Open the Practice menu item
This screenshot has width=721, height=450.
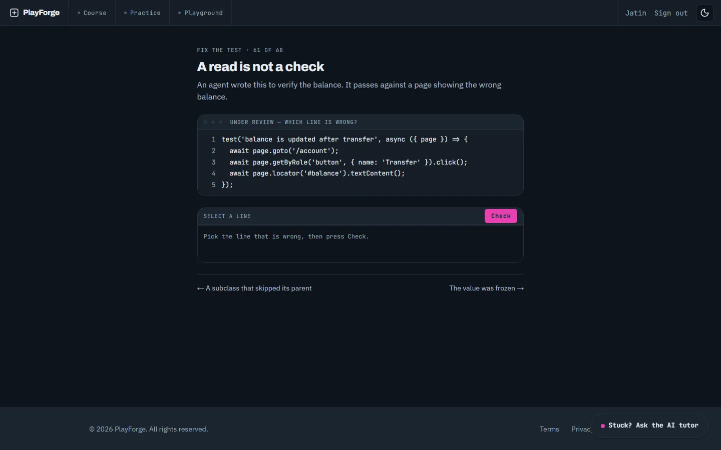[142, 13]
